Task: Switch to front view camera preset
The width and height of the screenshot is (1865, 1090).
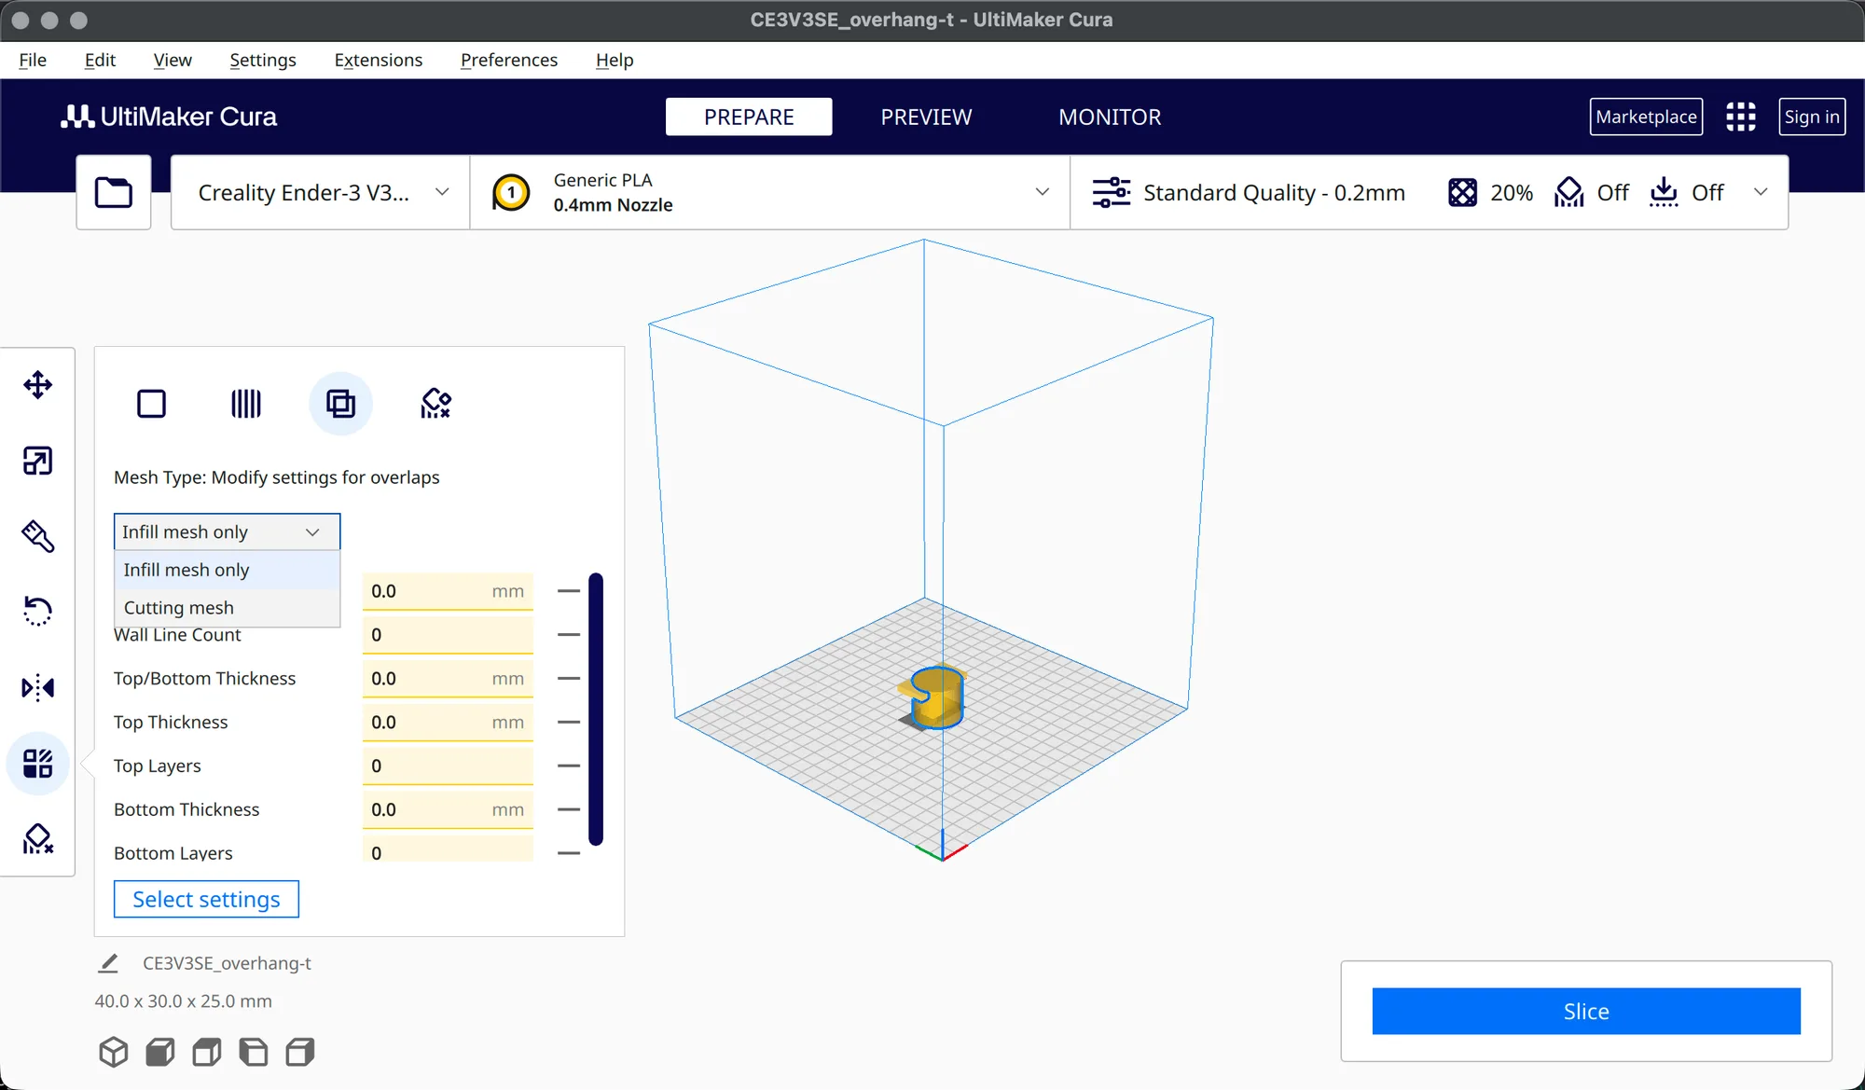Action: [x=159, y=1052]
